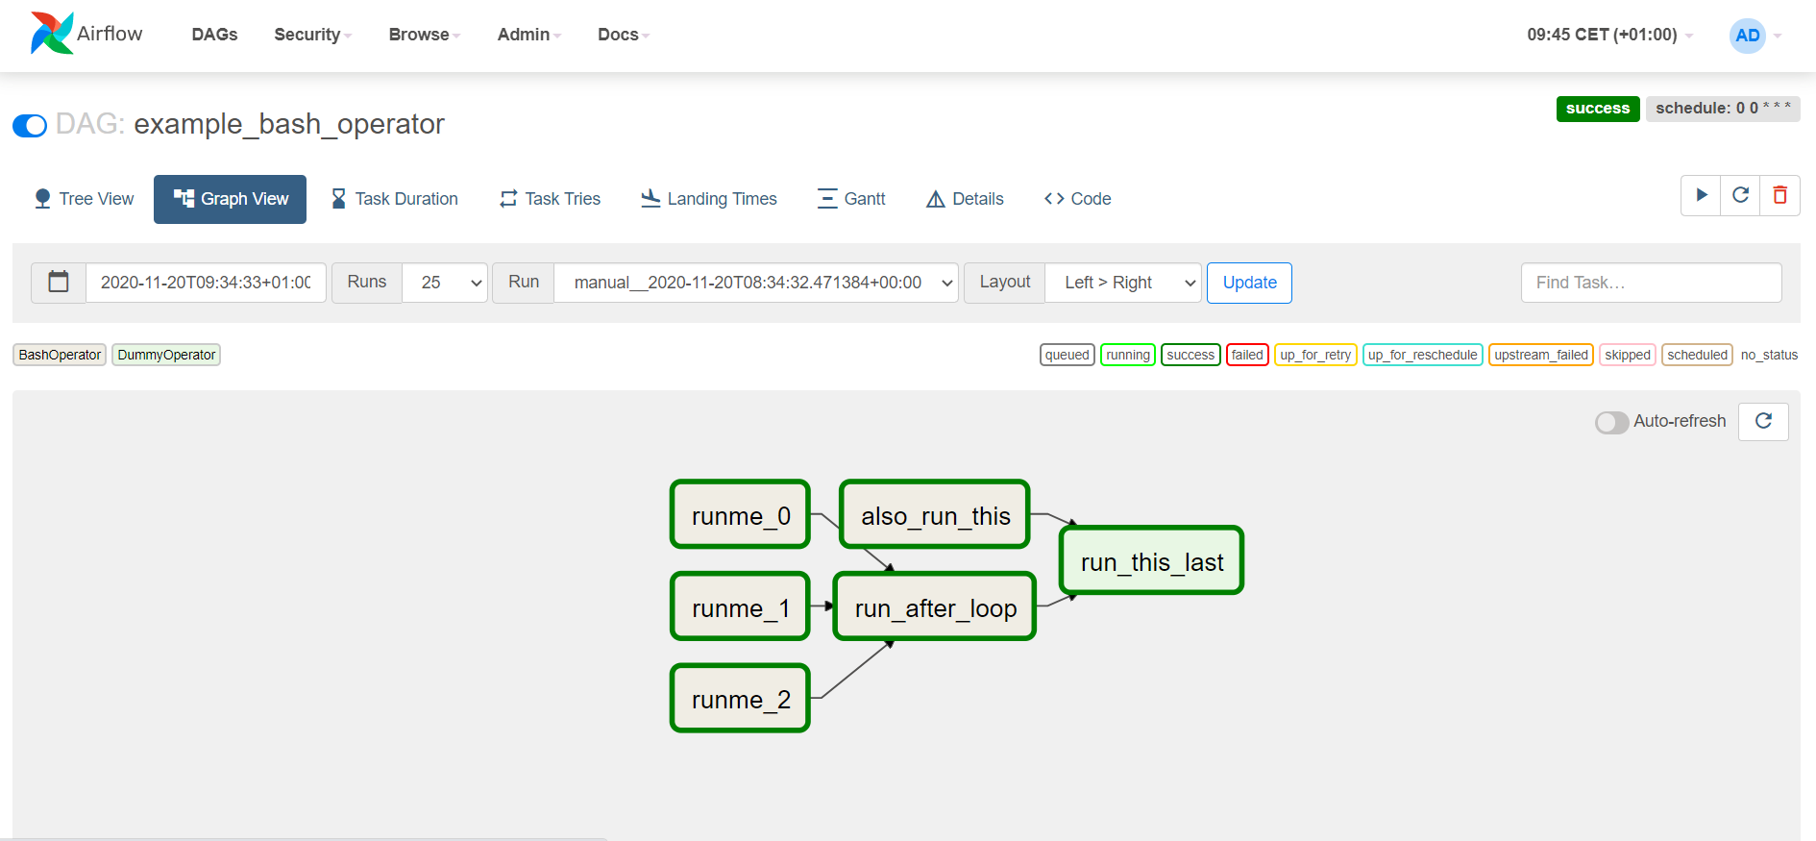
Task: Open the AD user avatar menu
Action: point(1747,36)
